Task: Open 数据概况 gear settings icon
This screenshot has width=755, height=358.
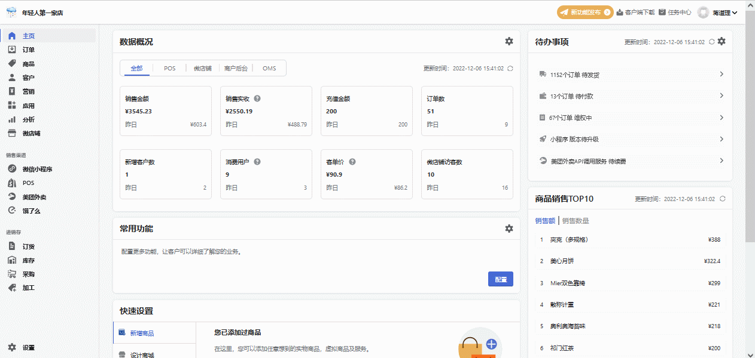Action: pyautogui.click(x=509, y=41)
